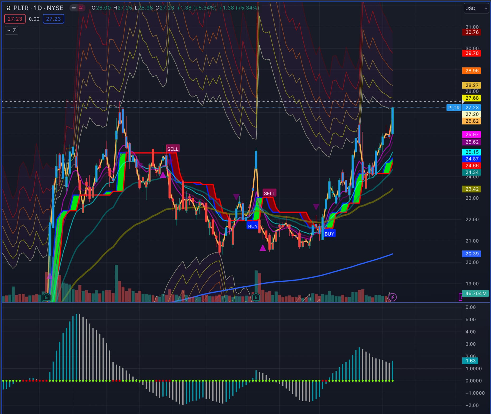Click the blue 24.87 price tag
The height and width of the screenshot is (414, 491).
point(472,159)
